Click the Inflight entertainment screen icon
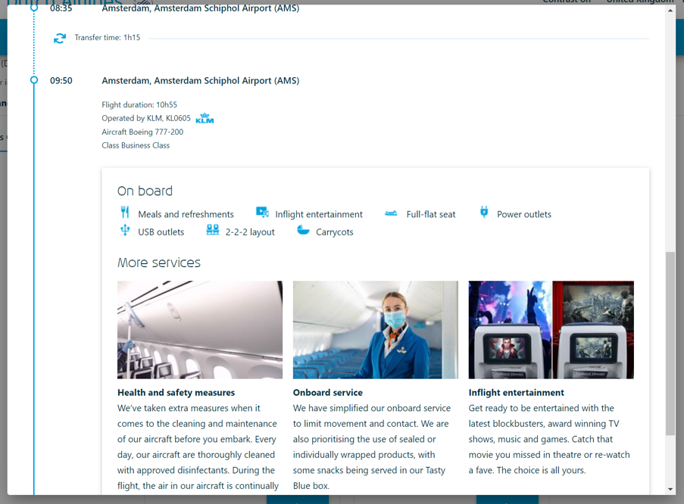 [x=262, y=213]
